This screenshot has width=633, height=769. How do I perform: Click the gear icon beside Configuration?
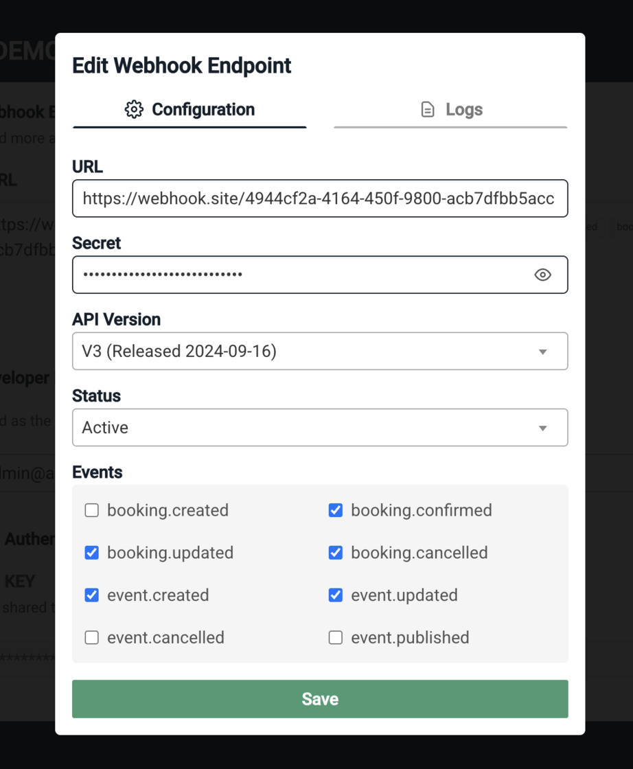point(134,110)
